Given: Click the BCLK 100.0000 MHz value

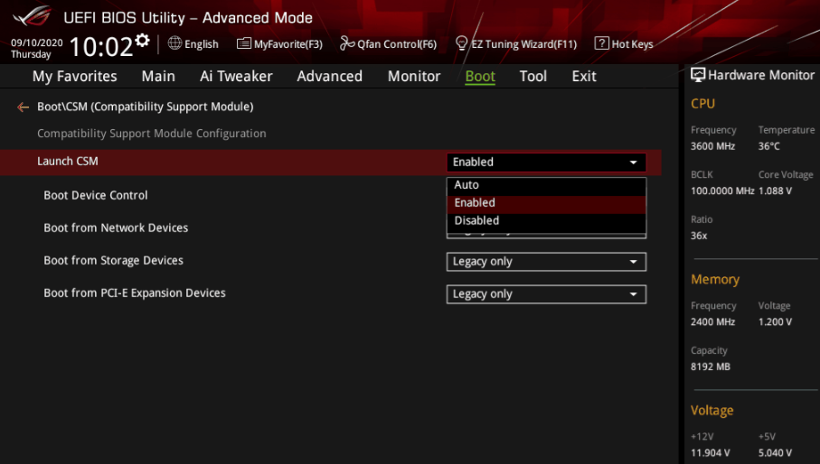Looking at the screenshot, I should pos(722,191).
